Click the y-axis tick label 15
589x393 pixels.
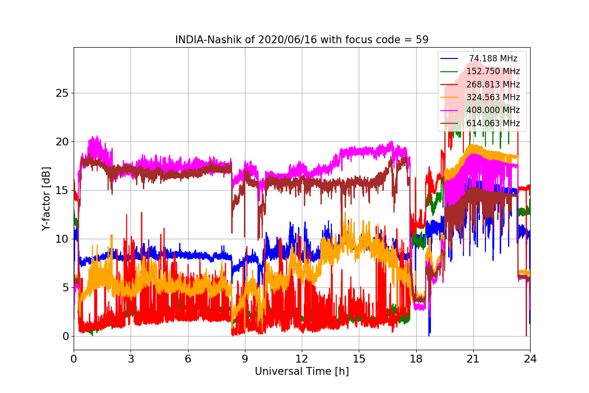click(x=63, y=191)
